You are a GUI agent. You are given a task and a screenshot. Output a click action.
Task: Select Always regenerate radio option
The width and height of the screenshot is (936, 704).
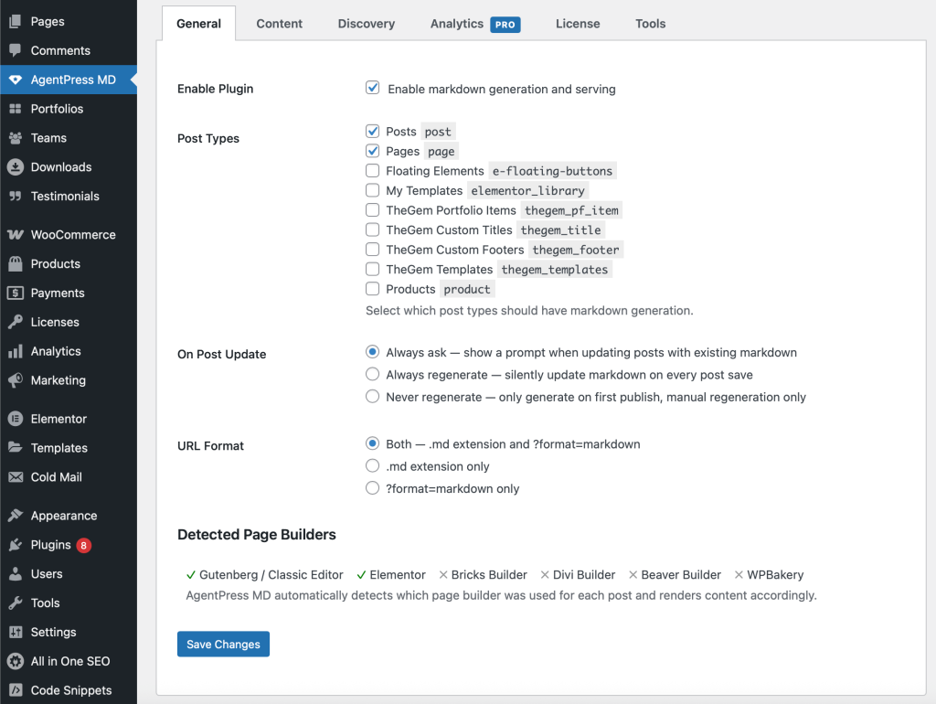click(373, 374)
